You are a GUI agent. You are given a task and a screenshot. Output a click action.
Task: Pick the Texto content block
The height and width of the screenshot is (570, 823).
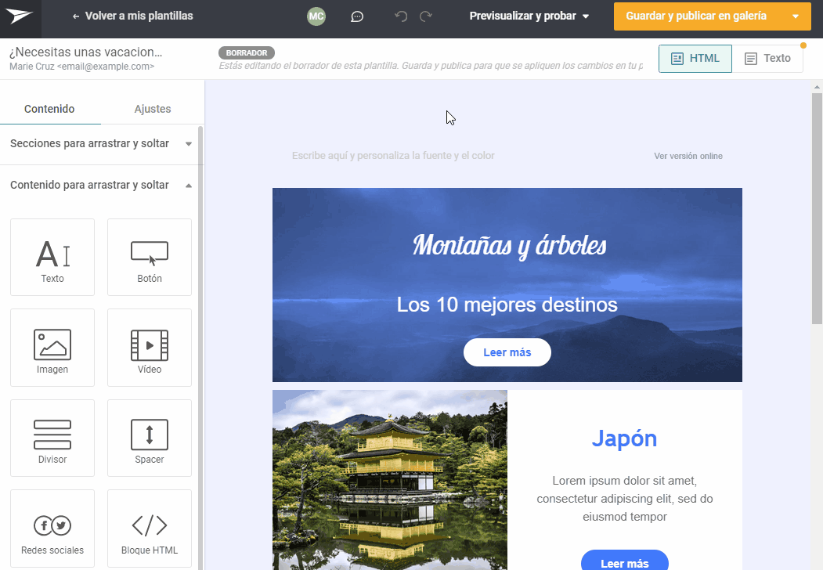point(52,257)
